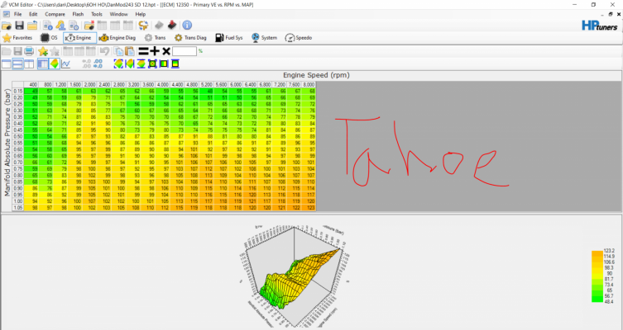Viewport: 623px width, 330px height.
Task: Open the Flash menu
Action: (x=78, y=14)
